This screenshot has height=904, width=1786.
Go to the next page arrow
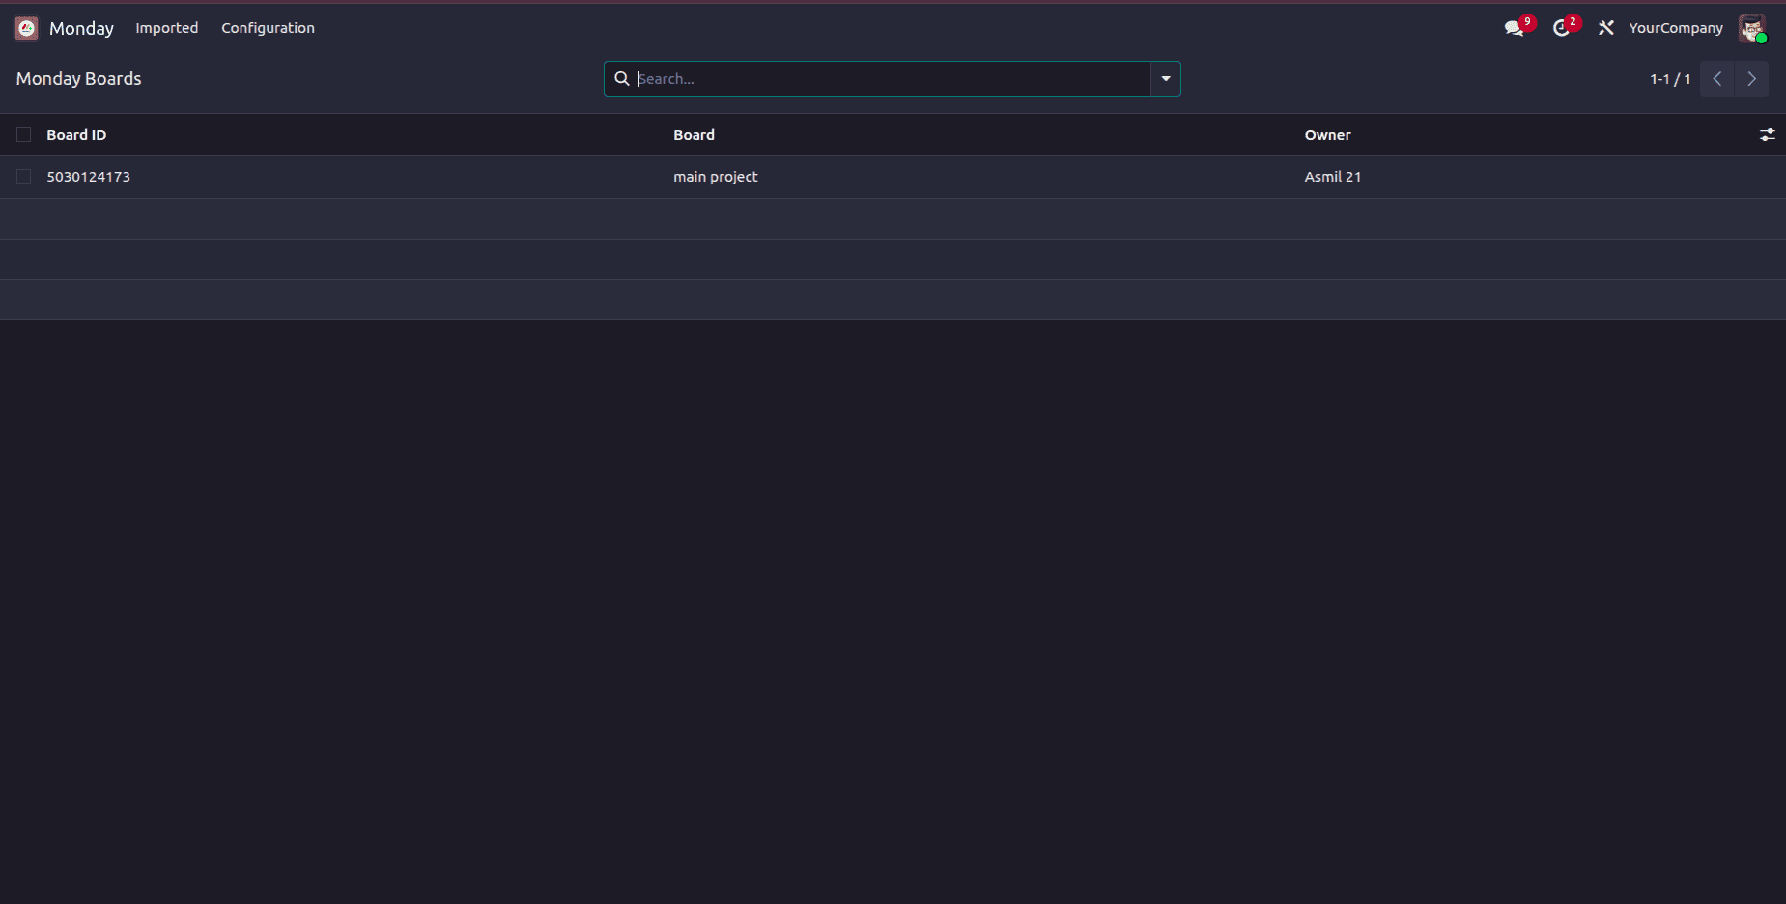pyautogui.click(x=1751, y=79)
